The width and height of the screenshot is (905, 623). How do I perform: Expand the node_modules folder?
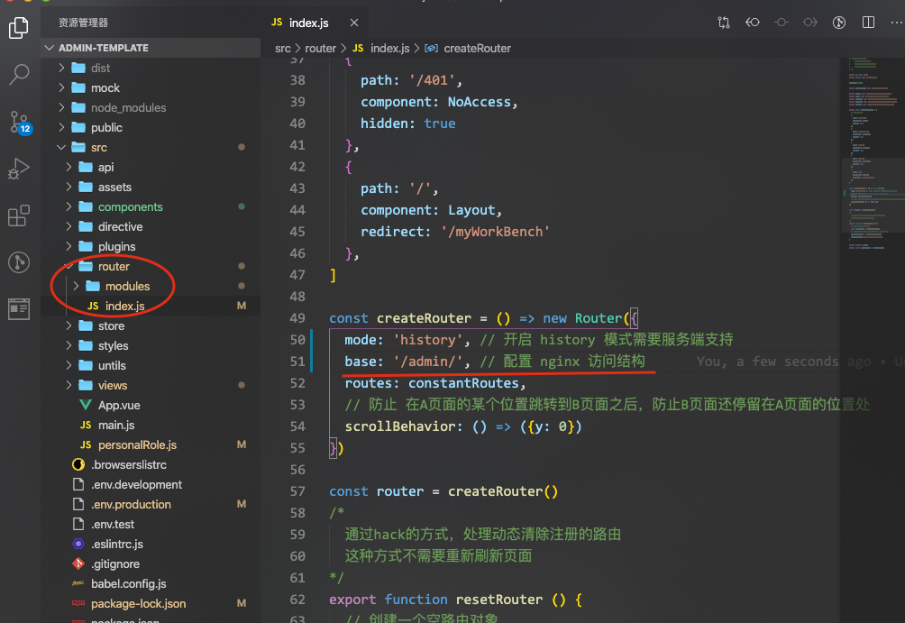pos(151,108)
